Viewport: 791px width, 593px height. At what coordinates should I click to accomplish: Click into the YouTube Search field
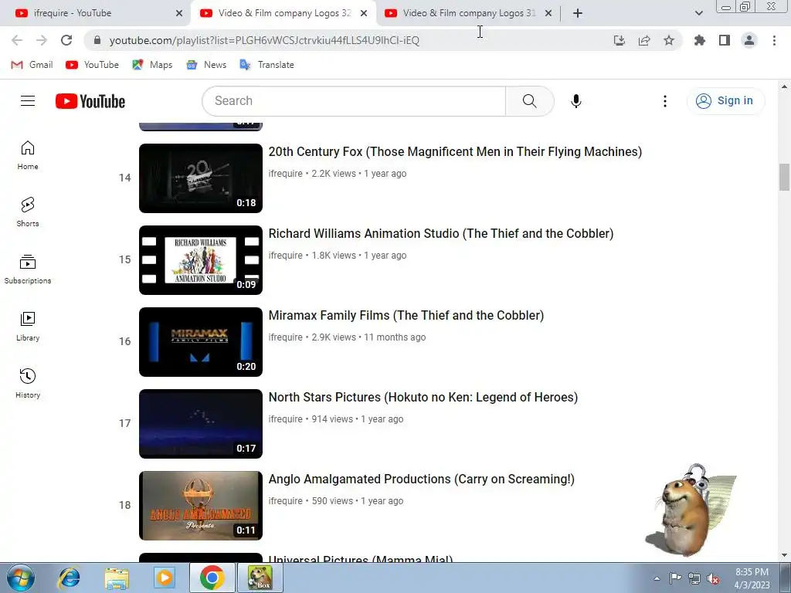[354, 101]
